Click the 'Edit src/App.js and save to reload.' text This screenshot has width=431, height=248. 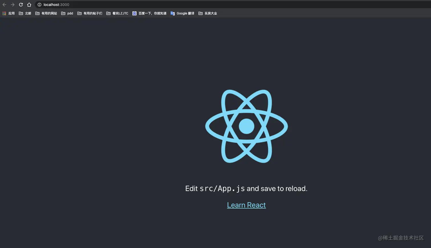click(x=246, y=188)
